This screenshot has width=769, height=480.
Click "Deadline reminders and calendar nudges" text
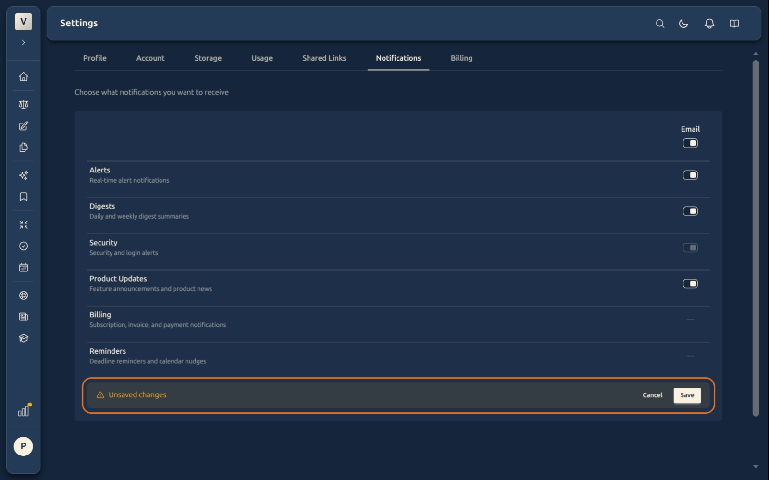point(148,361)
